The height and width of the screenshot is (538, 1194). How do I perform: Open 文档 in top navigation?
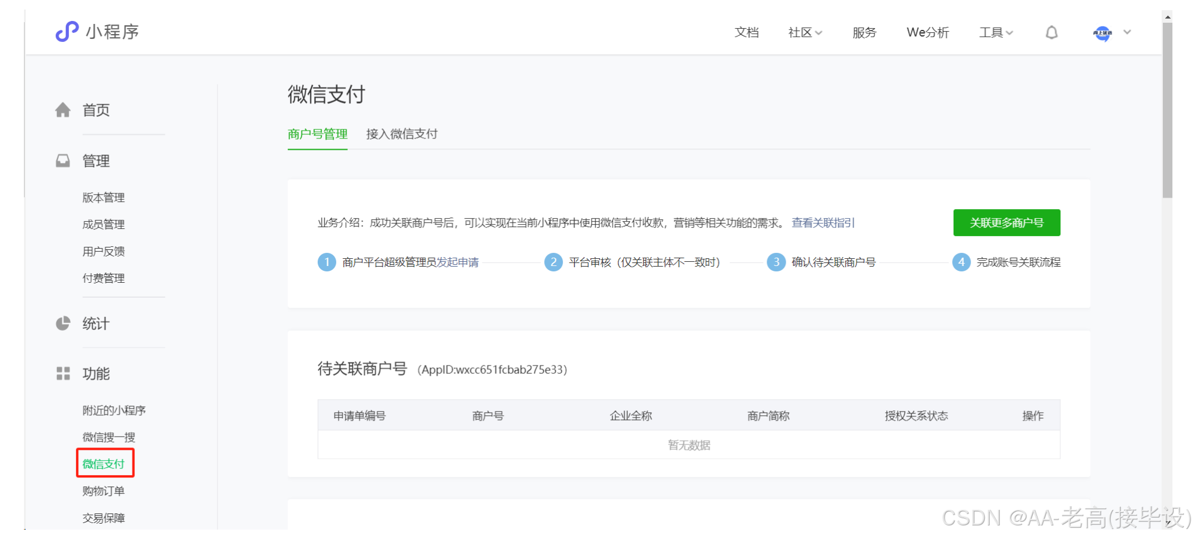point(746,32)
